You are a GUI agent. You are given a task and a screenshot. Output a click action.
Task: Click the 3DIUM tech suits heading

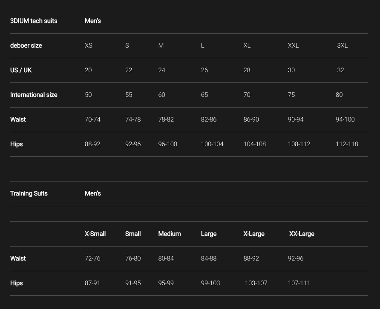coord(34,21)
